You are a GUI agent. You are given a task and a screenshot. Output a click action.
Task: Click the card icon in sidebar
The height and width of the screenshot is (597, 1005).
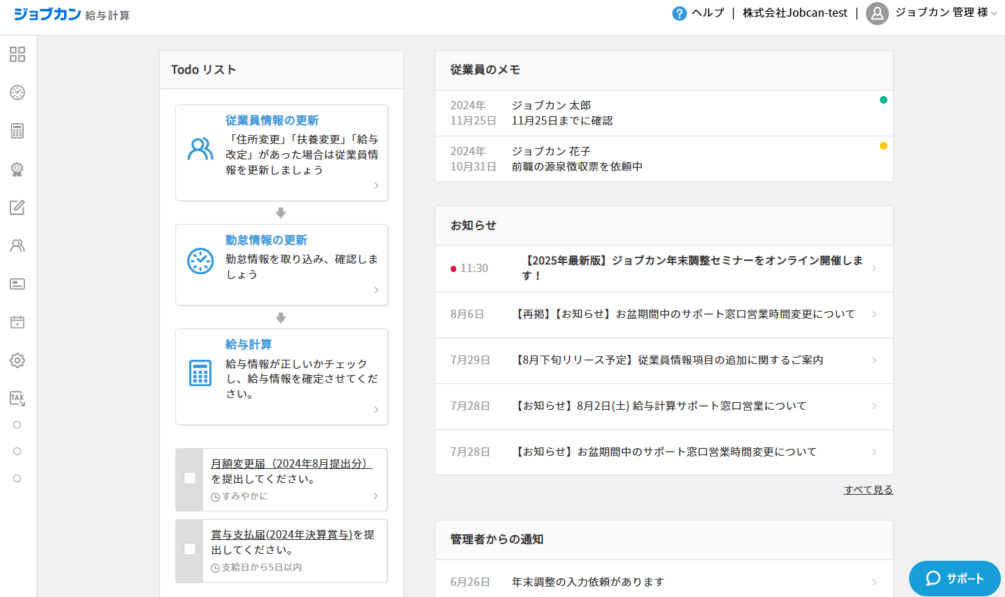[17, 284]
